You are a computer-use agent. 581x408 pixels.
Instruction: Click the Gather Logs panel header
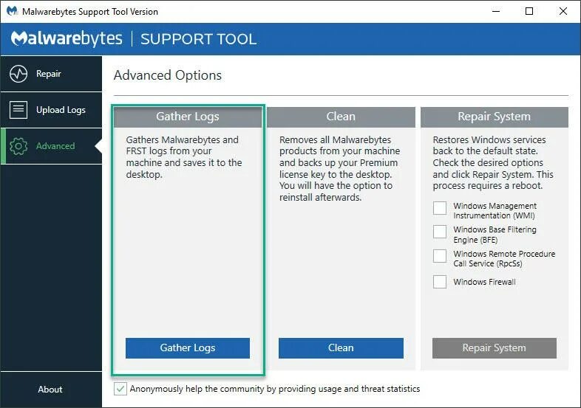pos(187,117)
